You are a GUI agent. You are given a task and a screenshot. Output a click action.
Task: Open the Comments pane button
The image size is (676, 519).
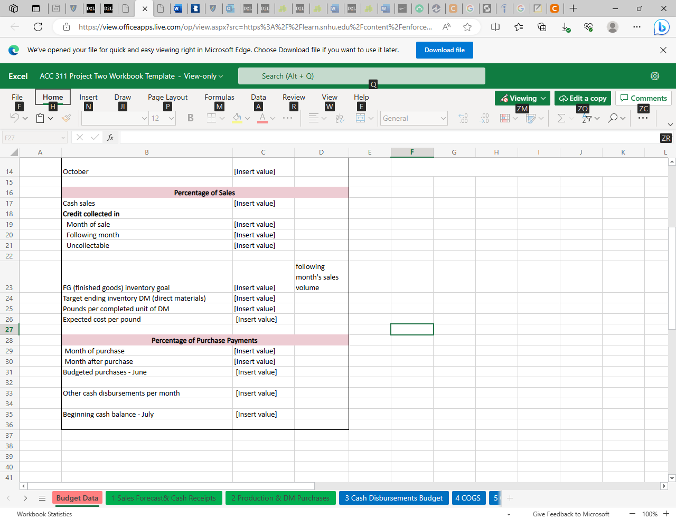(643, 98)
